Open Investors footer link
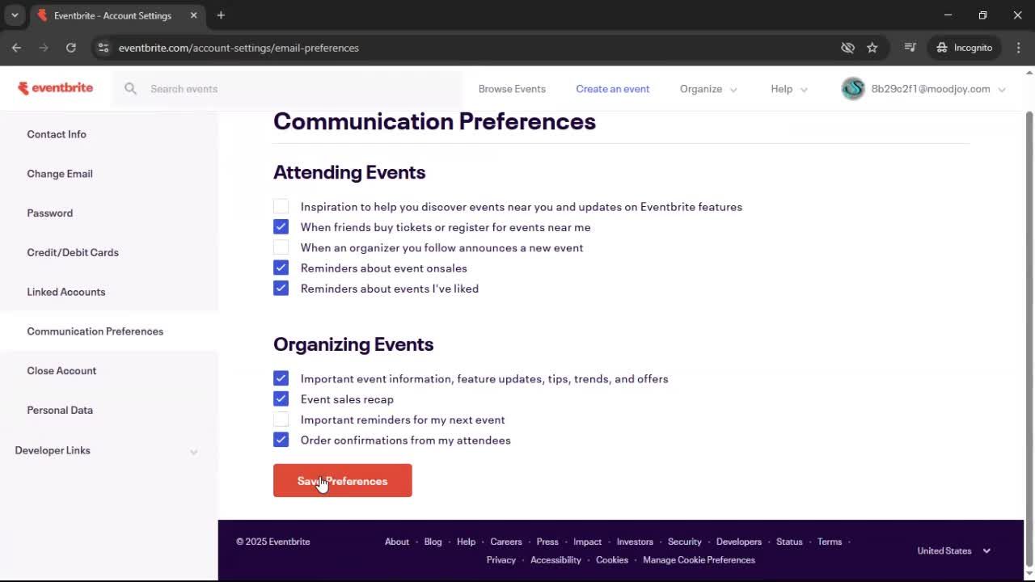Viewport: 1035px width, 582px height. coord(635,542)
